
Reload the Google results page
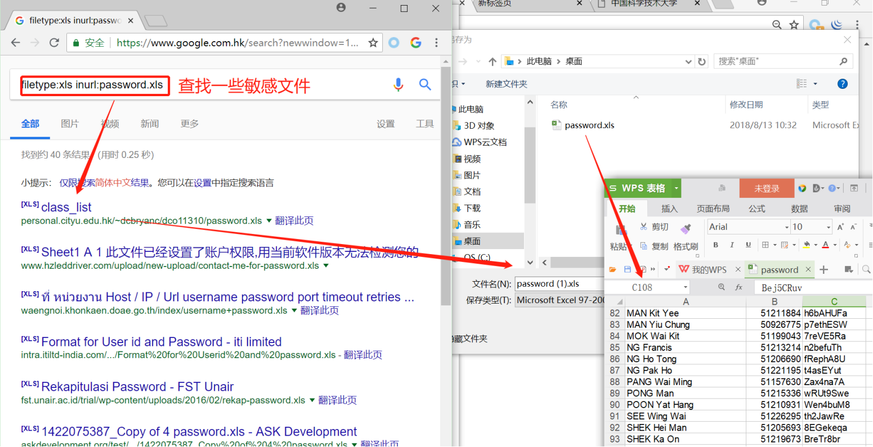click(x=54, y=43)
